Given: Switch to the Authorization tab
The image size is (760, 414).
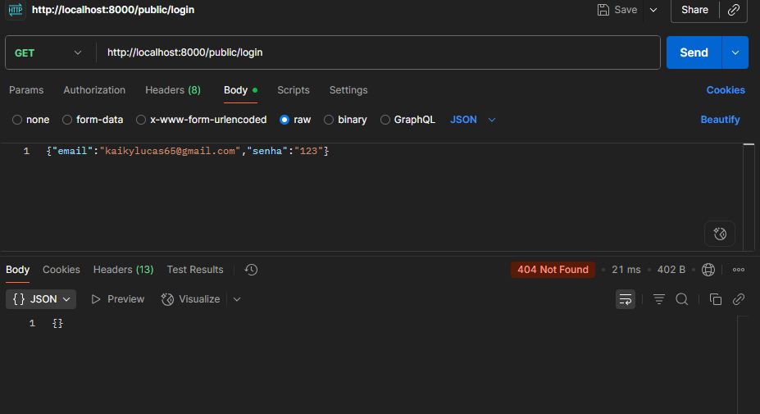Looking at the screenshot, I should [94, 90].
